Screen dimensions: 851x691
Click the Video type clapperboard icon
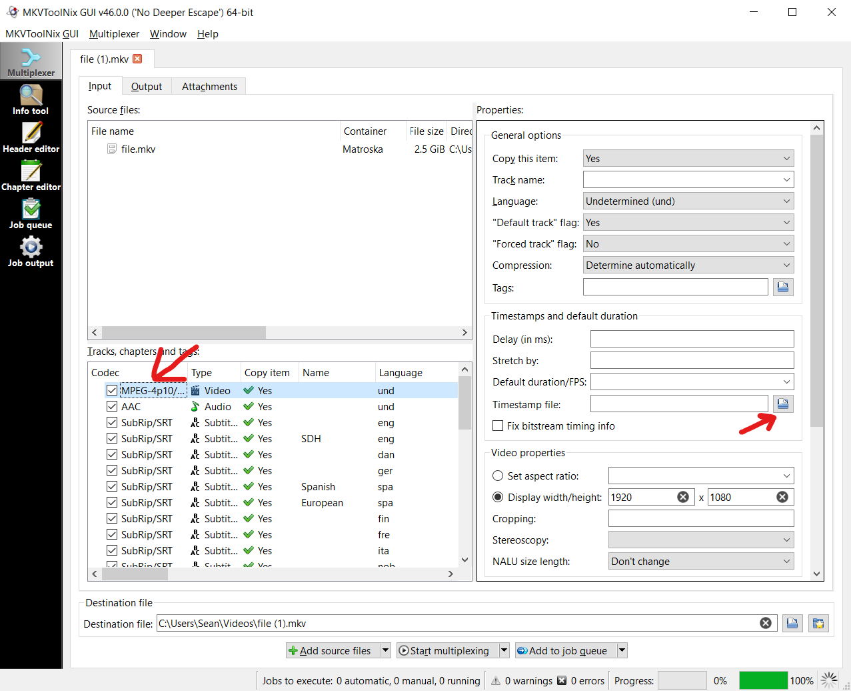[x=195, y=390]
